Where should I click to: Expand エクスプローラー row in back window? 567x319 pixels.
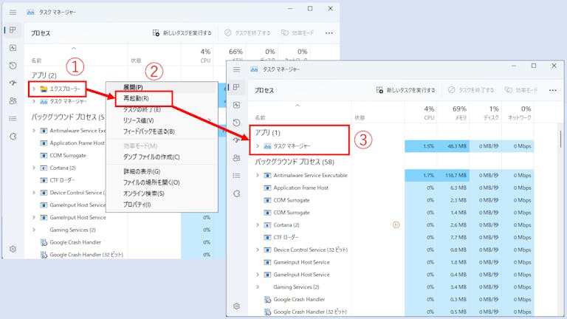34,89
